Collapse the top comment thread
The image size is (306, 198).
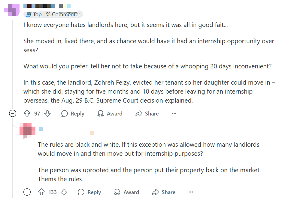tap(13, 114)
